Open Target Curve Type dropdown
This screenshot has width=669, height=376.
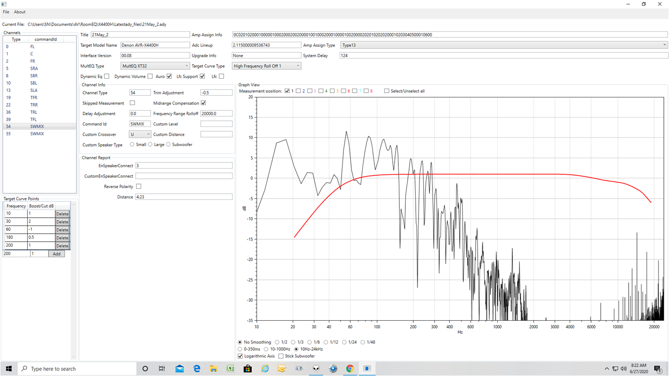[x=266, y=66]
